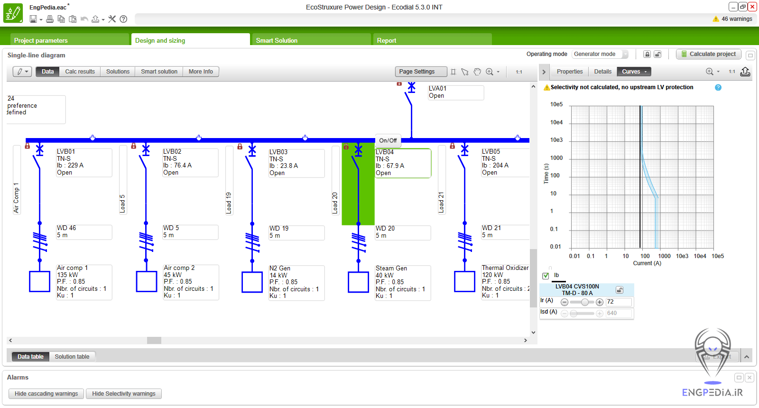Click the Ir (A) value input field
This screenshot has height=408, width=759.
coord(618,302)
